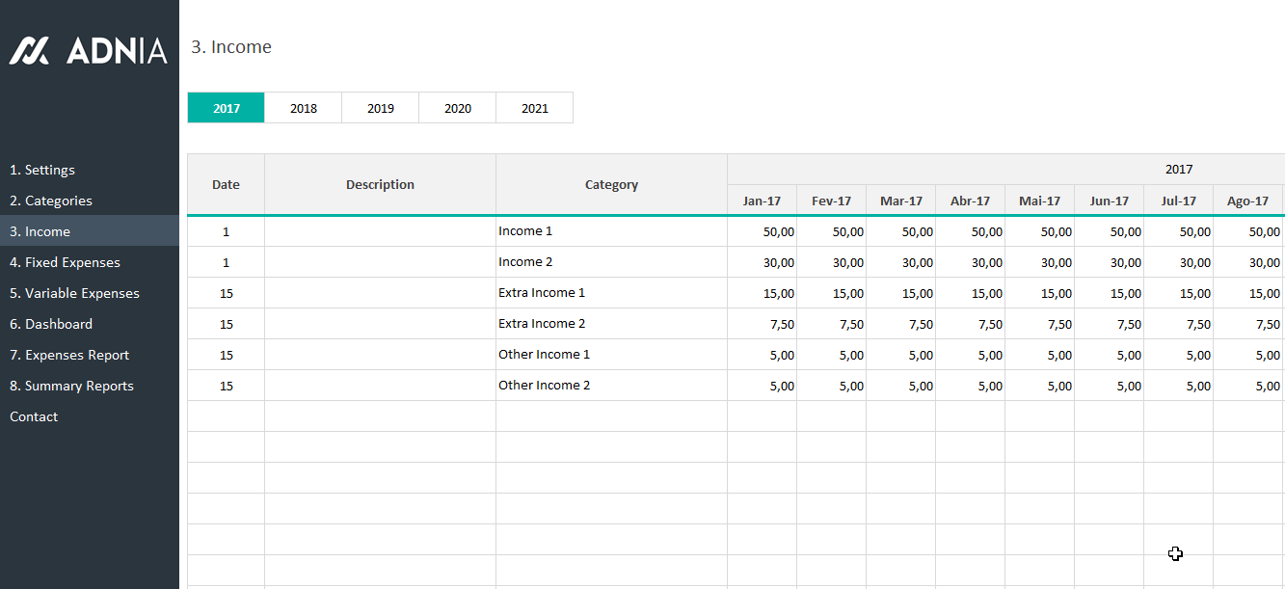This screenshot has height=589, width=1285.
Task: Open 4. Fixed Expenses section
Action: (65, 262)
